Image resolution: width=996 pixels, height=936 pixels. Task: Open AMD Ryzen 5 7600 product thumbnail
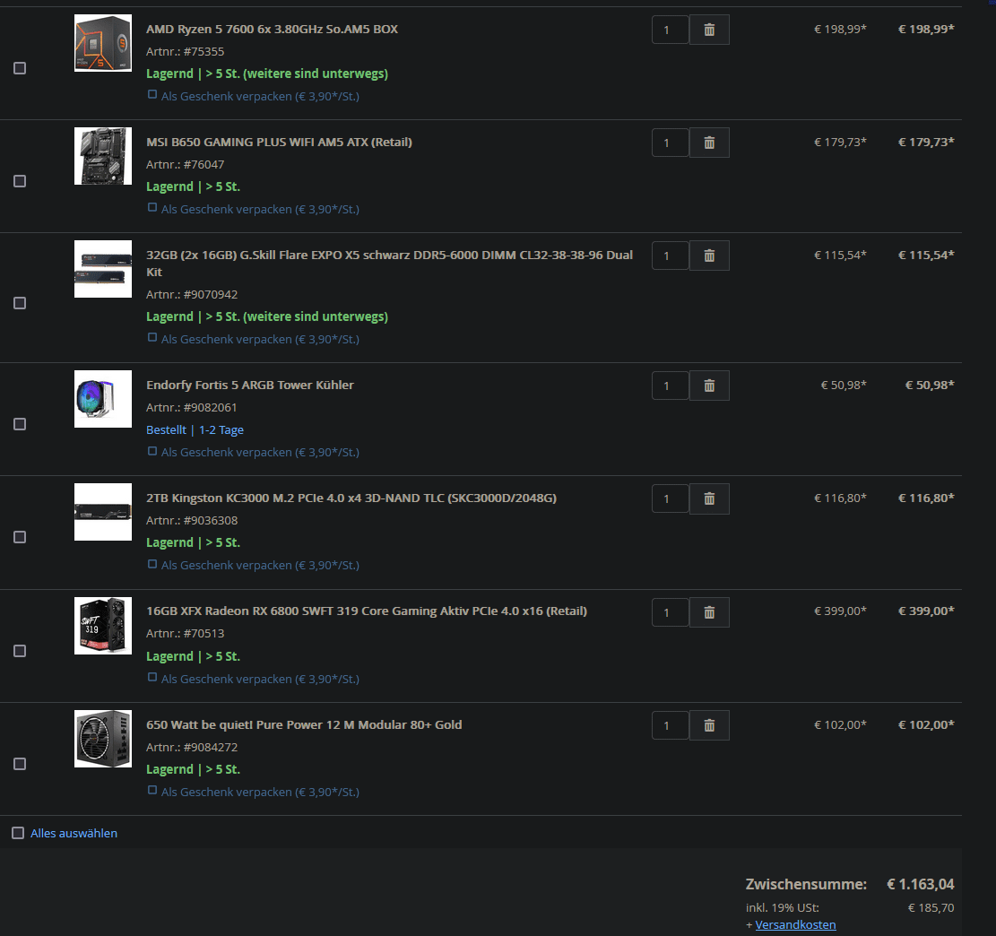point(103,43)
